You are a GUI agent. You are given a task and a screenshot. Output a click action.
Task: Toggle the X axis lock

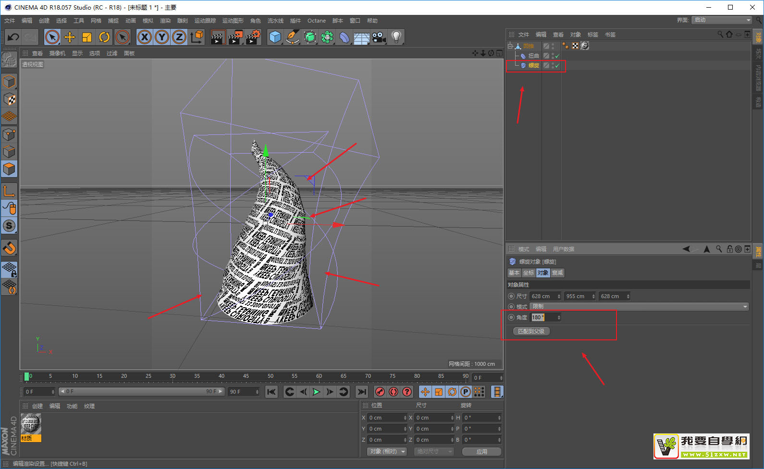(145, 37)
